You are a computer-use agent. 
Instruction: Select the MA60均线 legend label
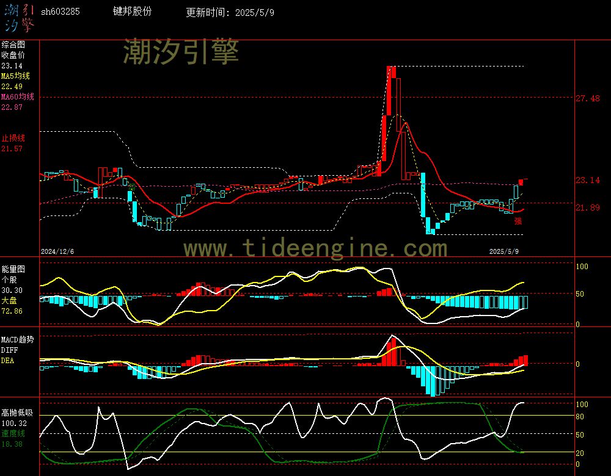[x=18, y=96]
